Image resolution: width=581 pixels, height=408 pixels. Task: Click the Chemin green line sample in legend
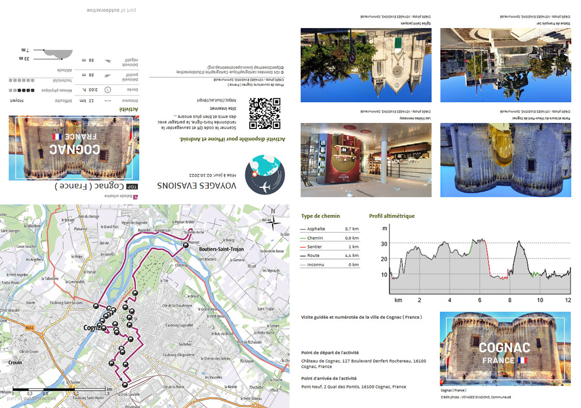point(303,238)
